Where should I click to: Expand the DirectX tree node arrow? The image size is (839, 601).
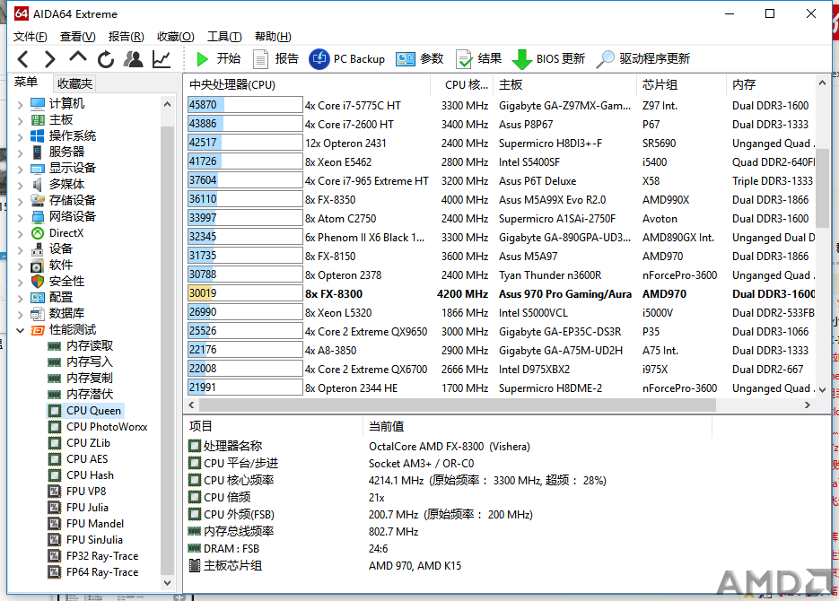[20, 233]
